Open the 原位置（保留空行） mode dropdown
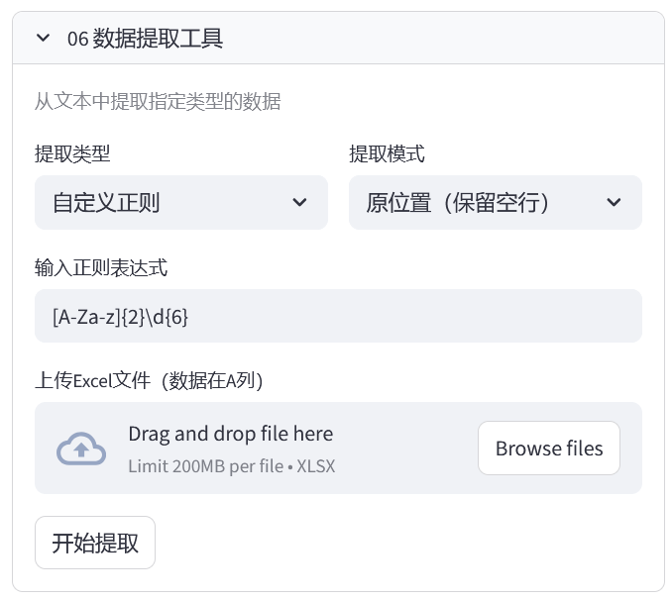The width and height of the screenshot is (672, 600). (495, 203)
